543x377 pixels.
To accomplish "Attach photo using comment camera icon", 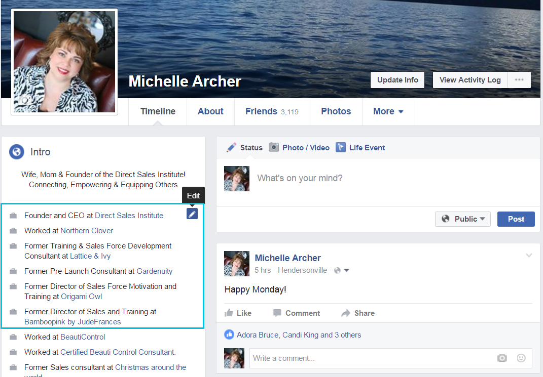I will click(502, 358).
